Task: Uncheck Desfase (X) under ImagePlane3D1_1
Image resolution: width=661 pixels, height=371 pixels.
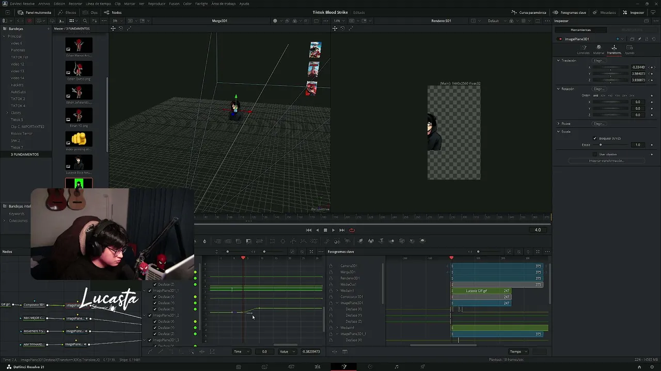Action: pos(155,297)
